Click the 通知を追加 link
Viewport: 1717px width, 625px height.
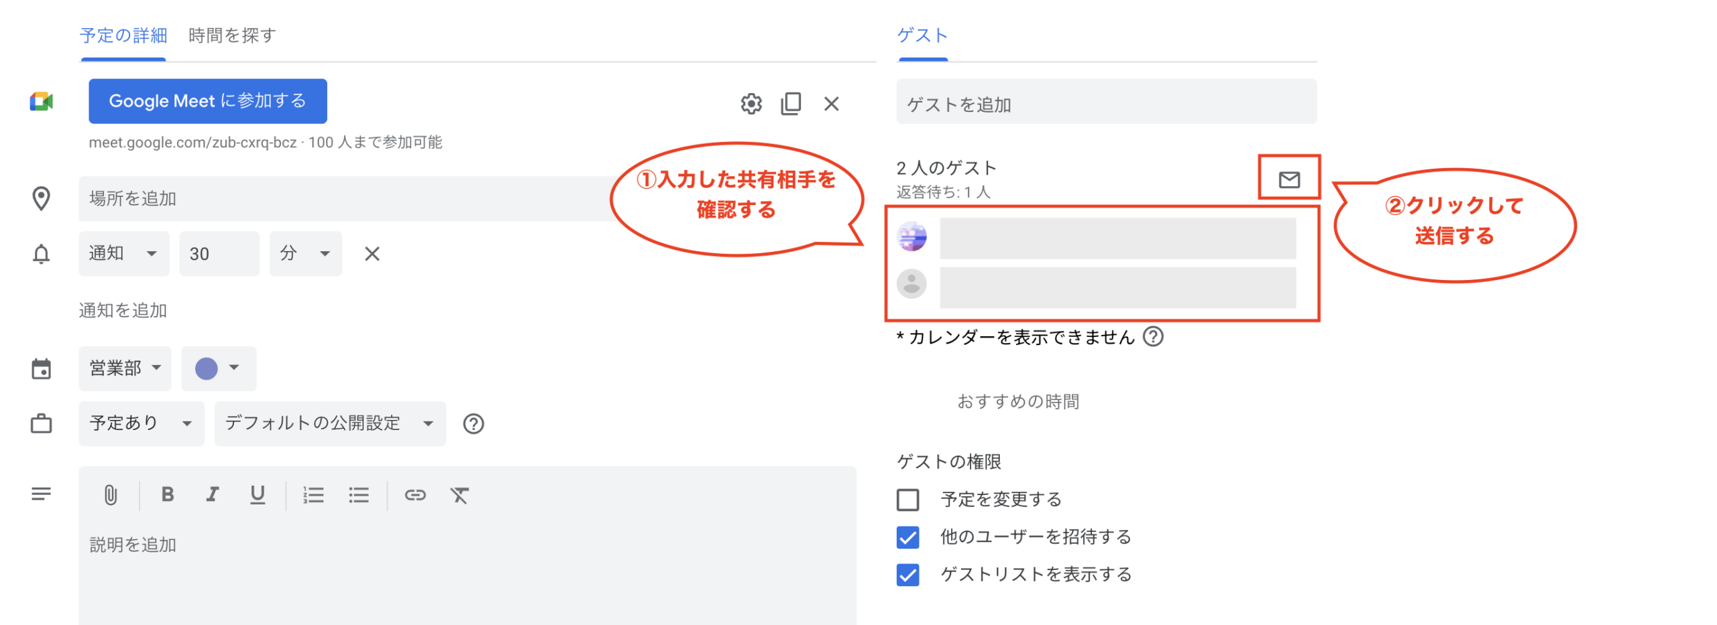123,310
